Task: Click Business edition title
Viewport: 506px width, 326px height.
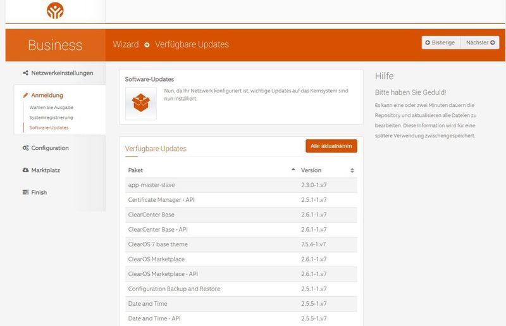Action: (x=55, y=45)
